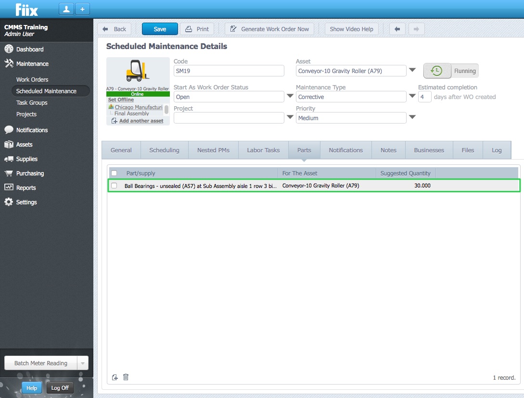This screenshot has width=524, height=398.
Task: Click the user profile icon in header
Action: (x=66, y=9)
